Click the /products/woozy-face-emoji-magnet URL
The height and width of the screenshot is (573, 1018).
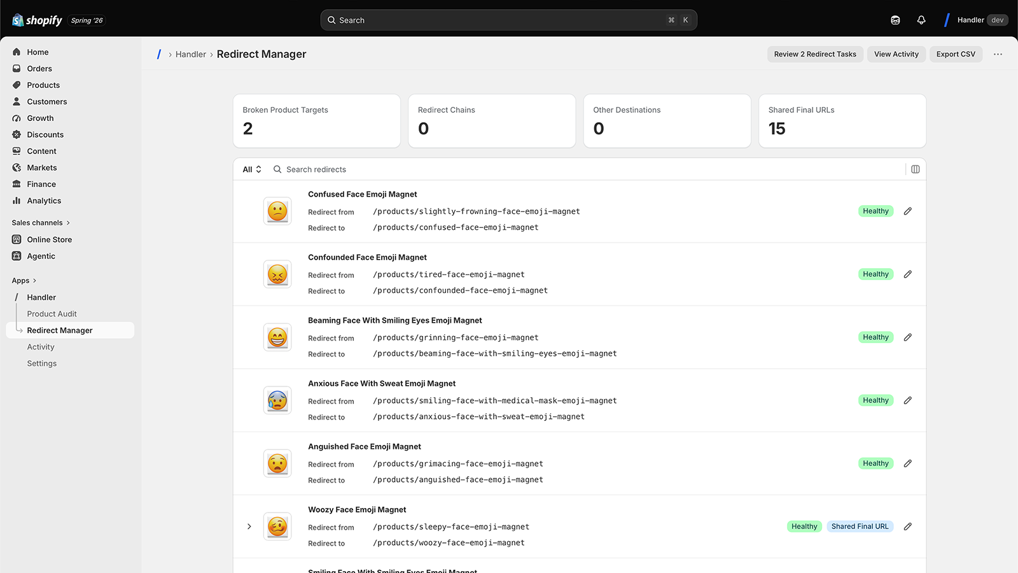tap(449, 542)
